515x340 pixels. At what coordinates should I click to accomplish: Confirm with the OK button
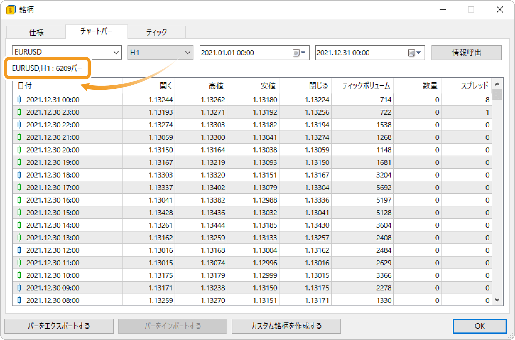480,326
